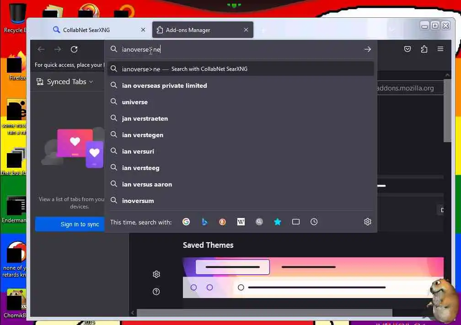Search this time with DuckDuckGo

223,222
